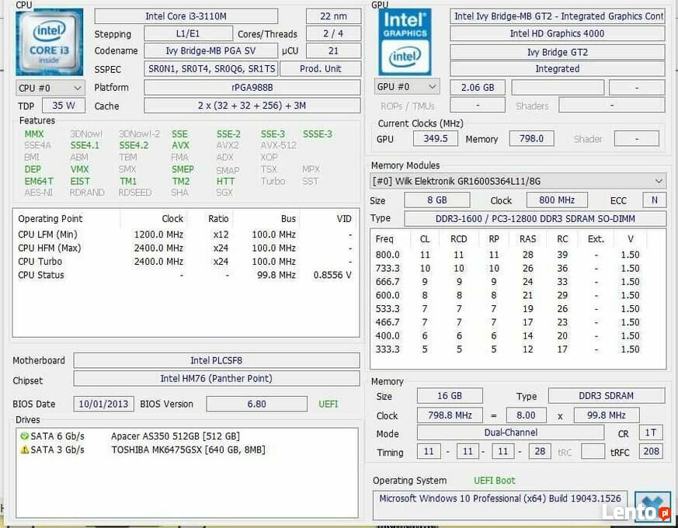The height and width of the screenshot is (528, 678).
Task: Click the Windows 10 Professional operating system field
Action: pyautogui.click(x=500, y=498)
